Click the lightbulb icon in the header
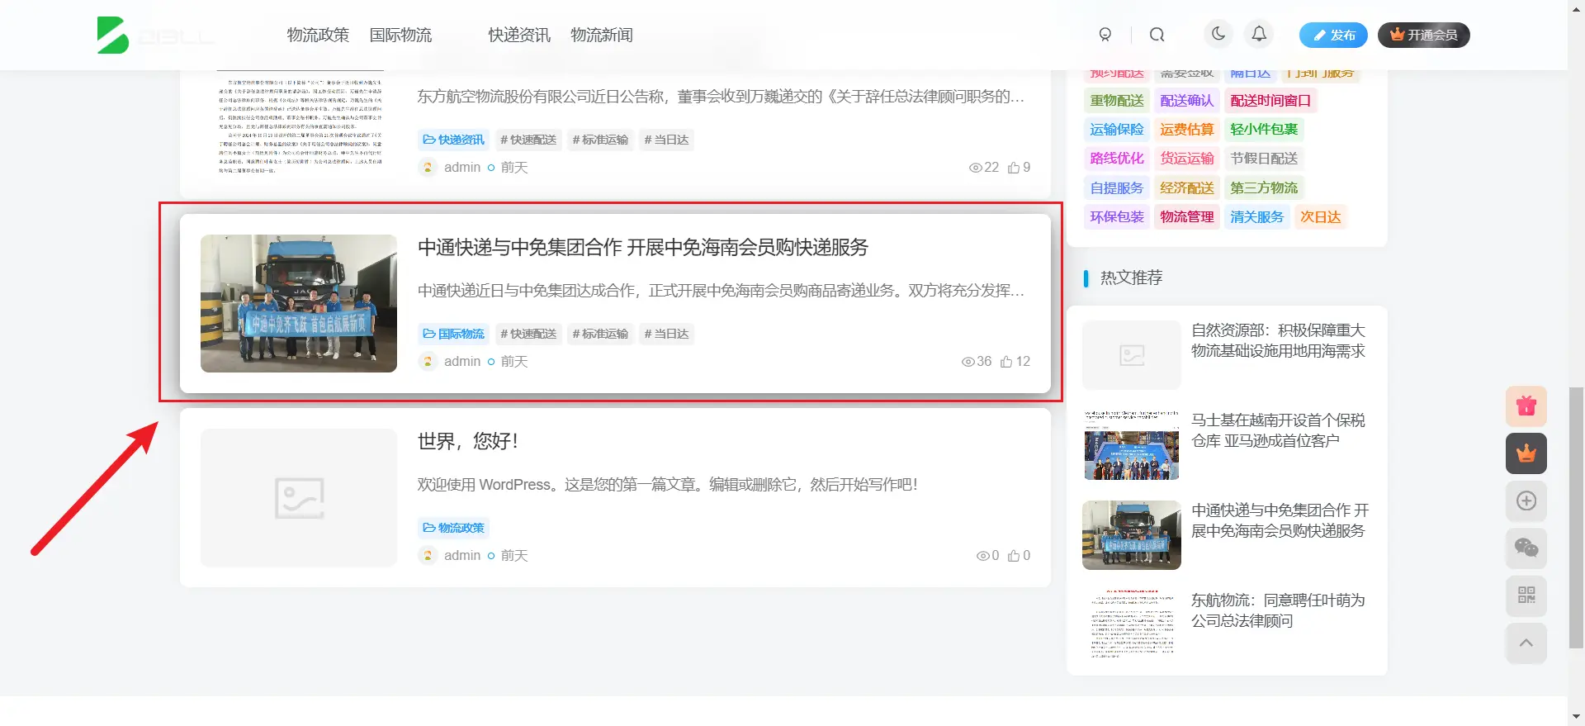 coord(1105,35)
